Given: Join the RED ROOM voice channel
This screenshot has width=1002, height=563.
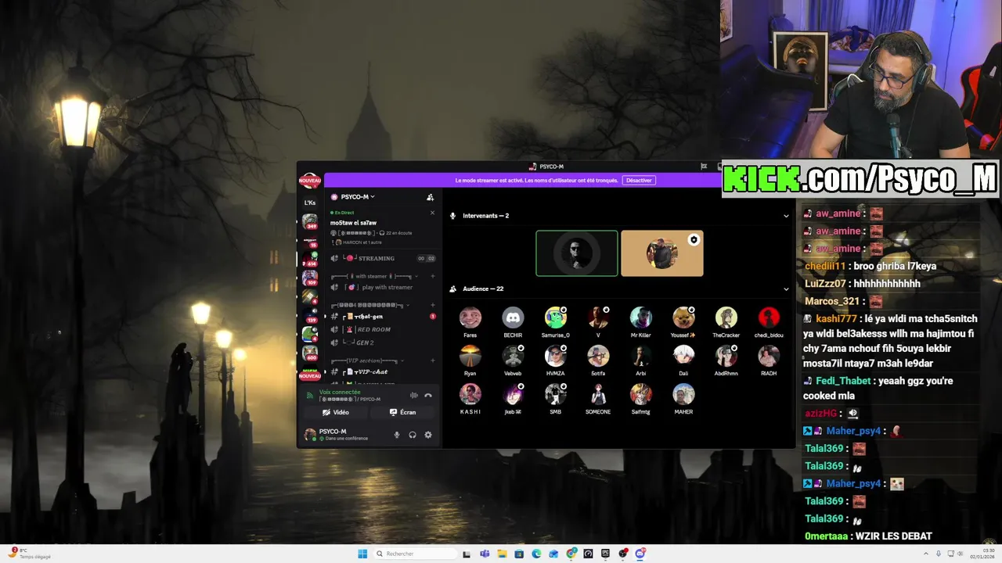Looking at the screenshot, I should pyautogui.click(x=382, y=329).
